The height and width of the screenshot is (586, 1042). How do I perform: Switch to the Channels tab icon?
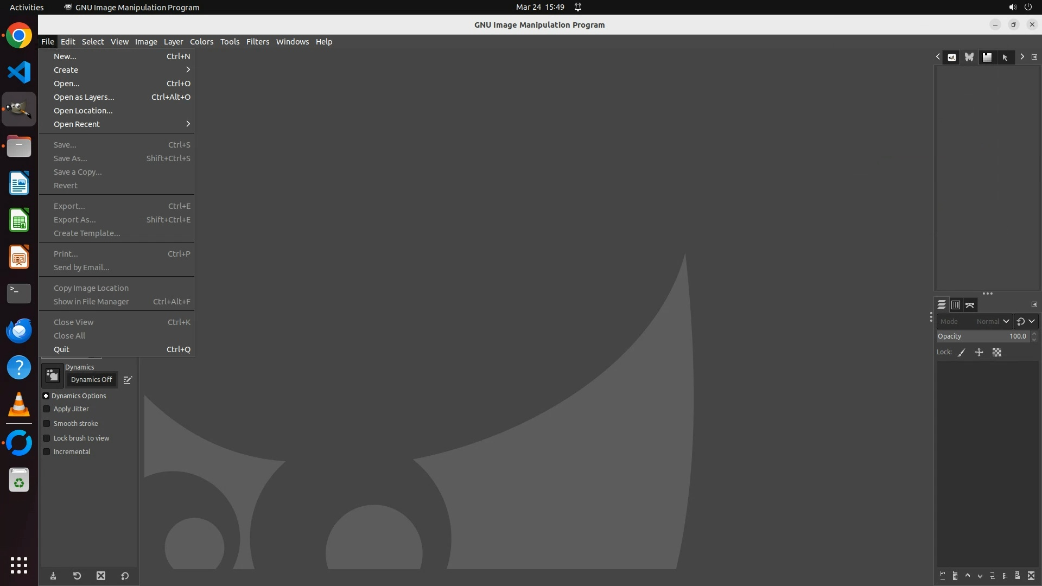[956, 305]
